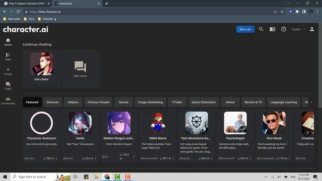Open the notification center icon
The height and width of the screenshot is (181, 322).
click(x=315, y=176)
